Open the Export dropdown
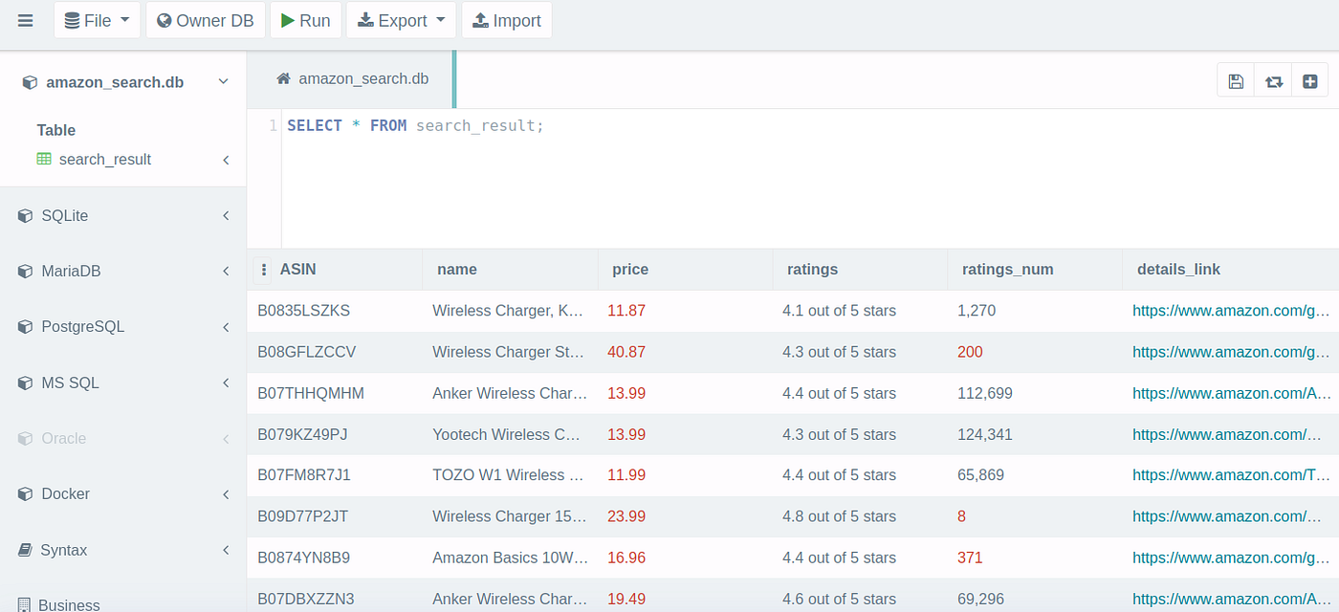The height and width of the screenshot is (612, 1339). tap(401, 19)
